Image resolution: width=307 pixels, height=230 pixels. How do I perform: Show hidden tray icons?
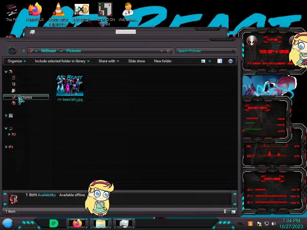241,224
